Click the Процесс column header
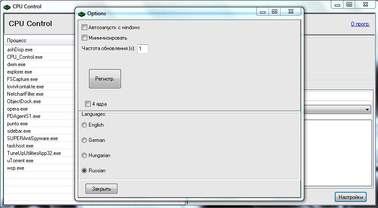Image resolution: width=378 pixels, height=208 pixels. (40, 40)
